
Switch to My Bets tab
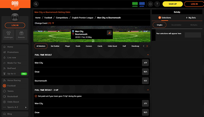tap(191, 18)
